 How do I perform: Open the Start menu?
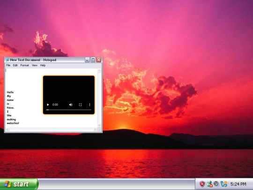pos(19,184)
